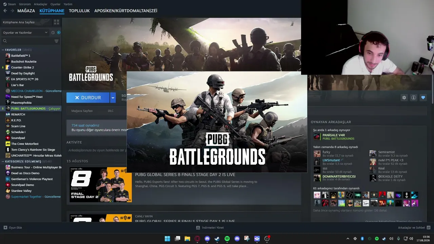Image resolution: width=434 pixels, height=244 pixels.
Task: Go forward with the Steam forward arrow
Action: pos(12,11)
